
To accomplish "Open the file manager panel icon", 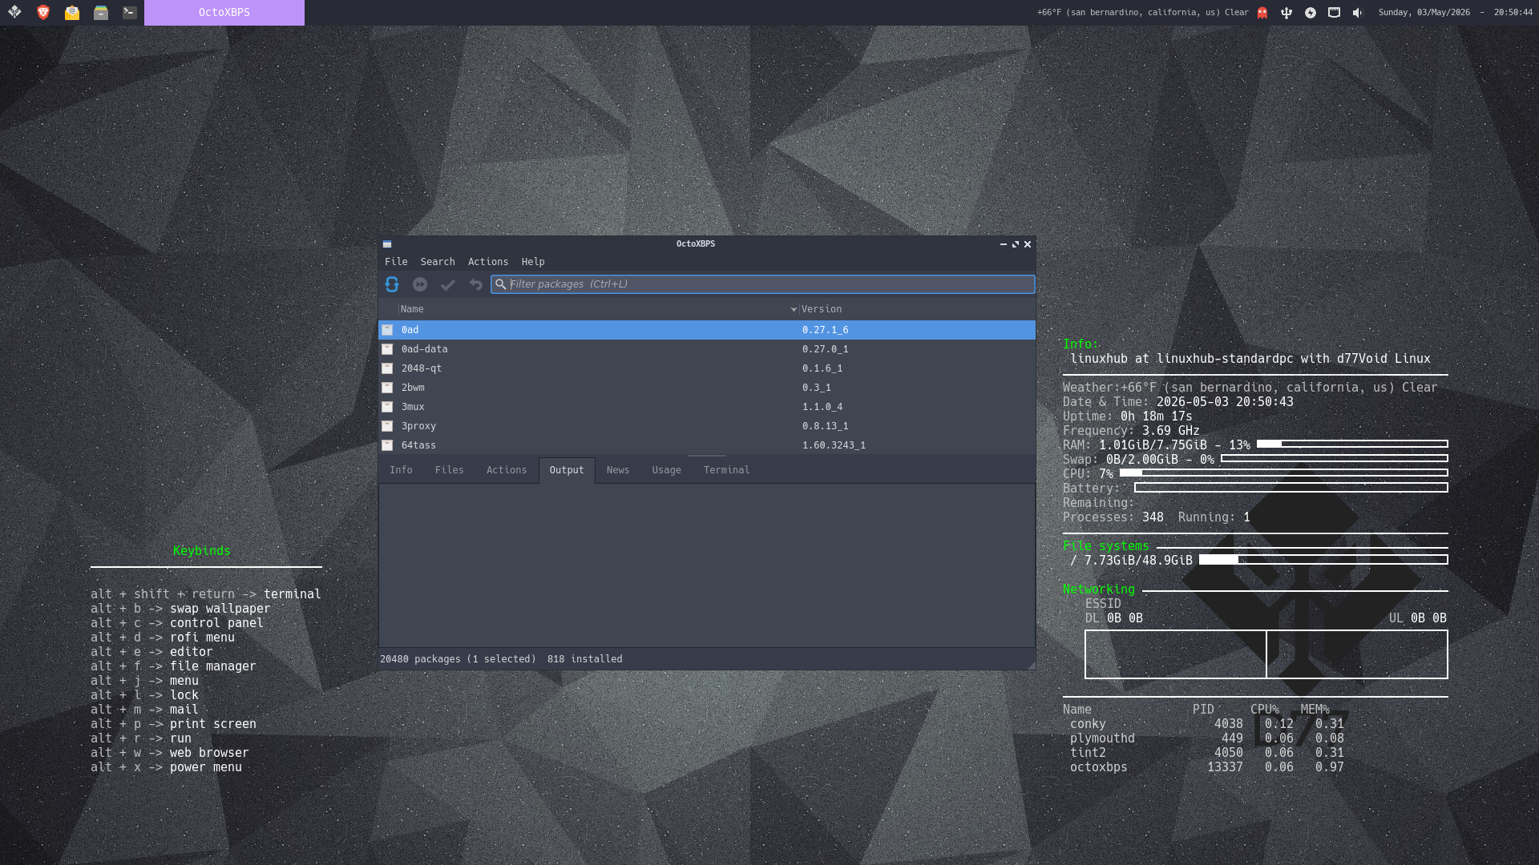I will coord(101,12).
